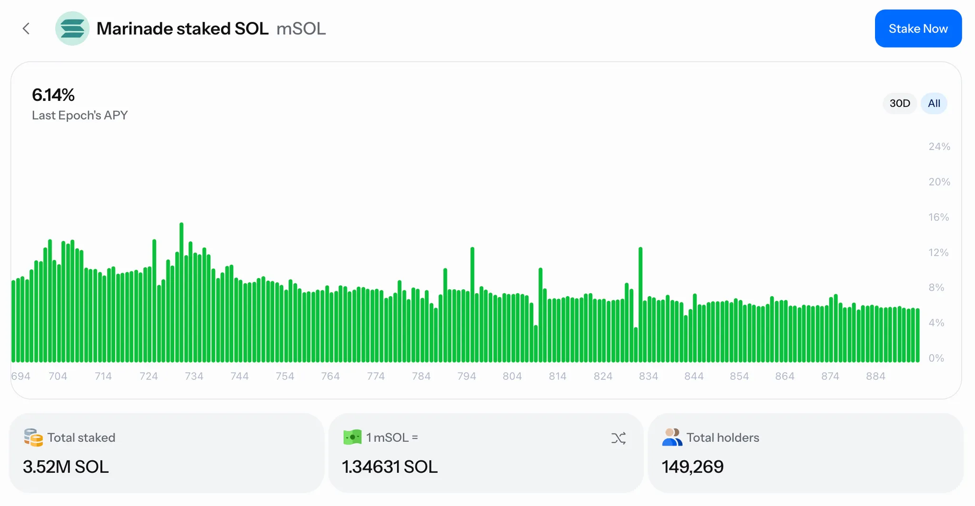Switch chart range to 30D
The image size is (975, 506).
pos(899,103)
